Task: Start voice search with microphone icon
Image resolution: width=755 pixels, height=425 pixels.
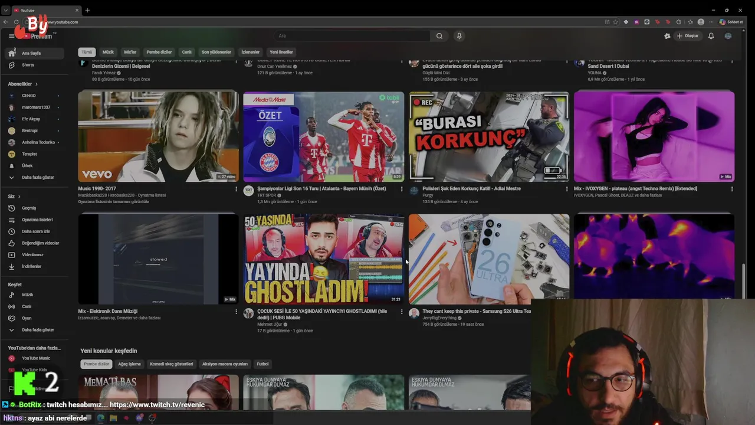Action: pos(459,36)
